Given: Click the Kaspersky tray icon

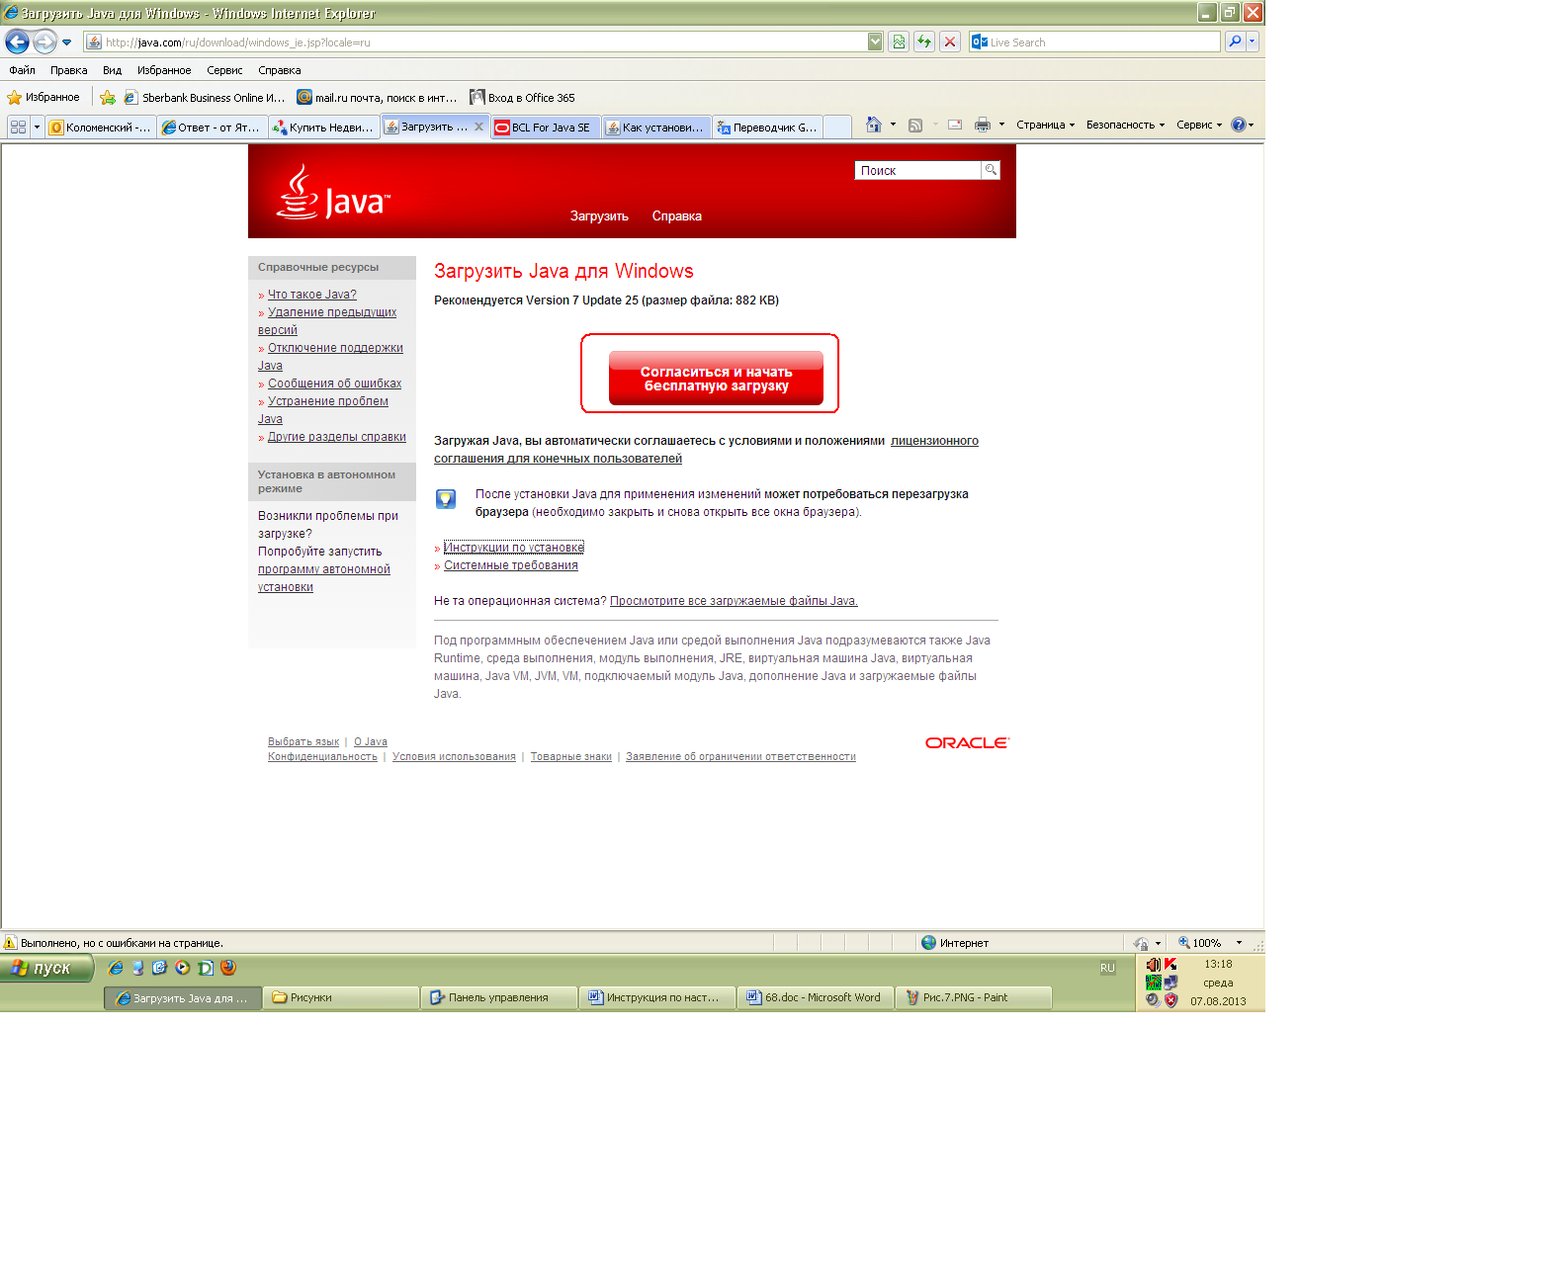Looking at the screenshot, I should click(x=1170, y=964).
